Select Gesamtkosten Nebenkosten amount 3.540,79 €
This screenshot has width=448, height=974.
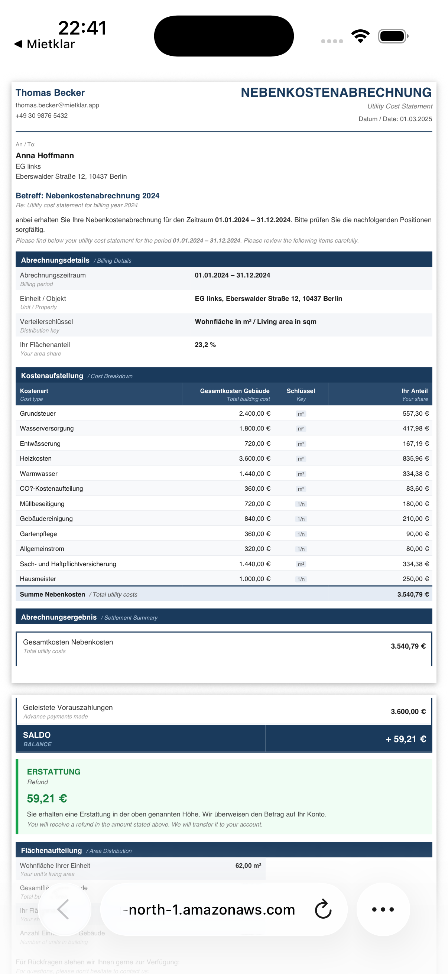pos(408,646)
